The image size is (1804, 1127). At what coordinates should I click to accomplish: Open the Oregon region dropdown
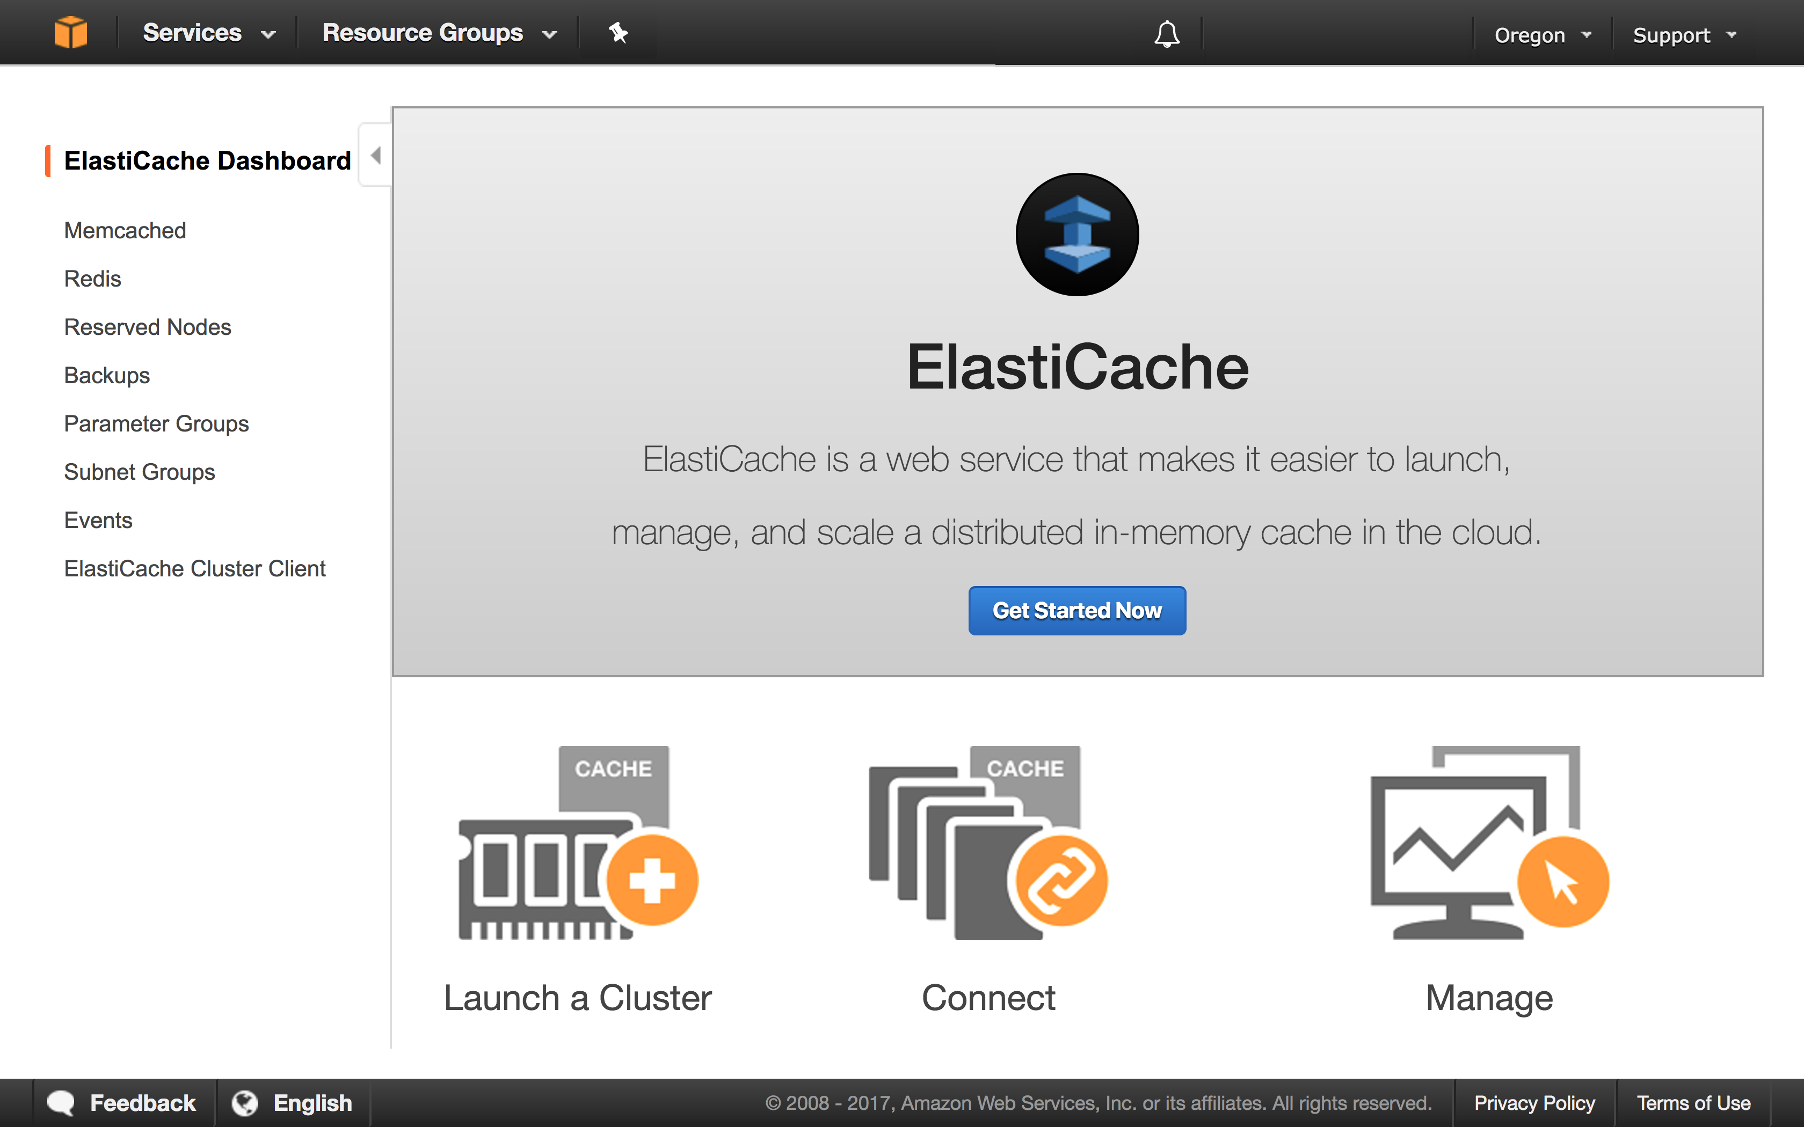1543,35
